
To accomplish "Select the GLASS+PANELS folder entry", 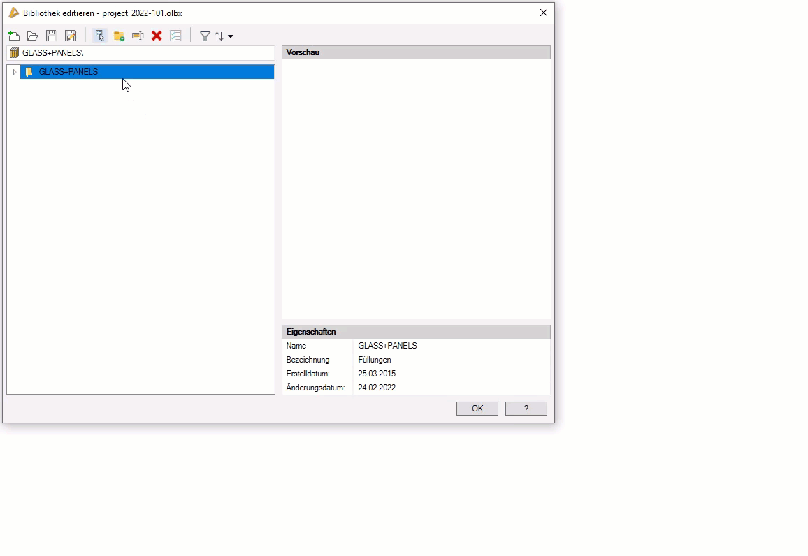I will [x=68, y=72].
